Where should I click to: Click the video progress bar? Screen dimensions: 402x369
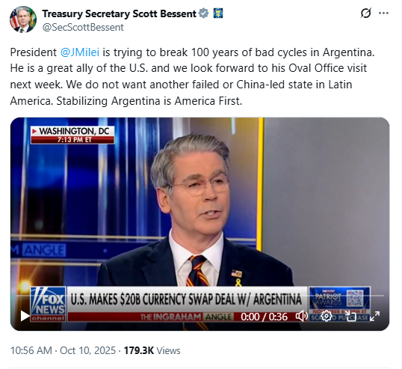(x=200, y=296)
